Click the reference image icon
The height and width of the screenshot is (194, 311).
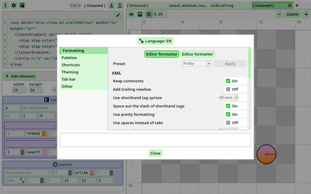(x=140, y=14)
